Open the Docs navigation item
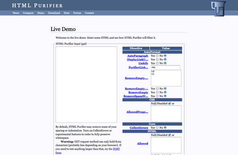This screenshot has width=238, height=155. [x=67, y=13]
